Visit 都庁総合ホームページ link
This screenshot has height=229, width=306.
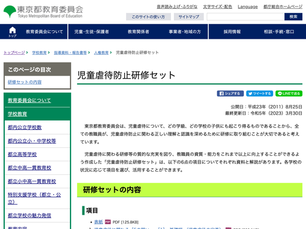click(x=283, y=7)
